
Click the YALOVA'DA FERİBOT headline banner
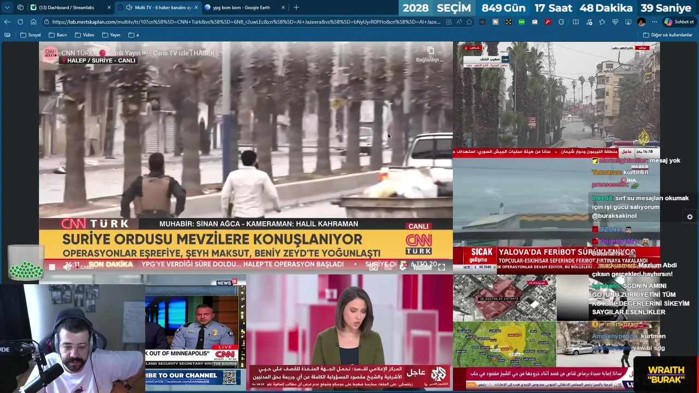[566, 252]
